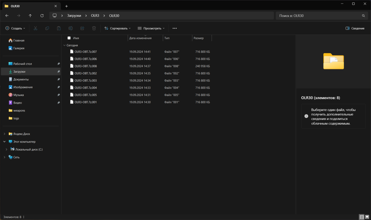Click the search field for OLR30
Viewport: 371px width, 220px height.
[319, 16]
